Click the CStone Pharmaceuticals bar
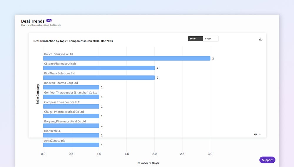This screenshot has width=294, height=167. [x=99, y=68]
